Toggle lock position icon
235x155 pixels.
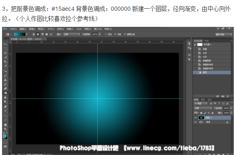209,113
